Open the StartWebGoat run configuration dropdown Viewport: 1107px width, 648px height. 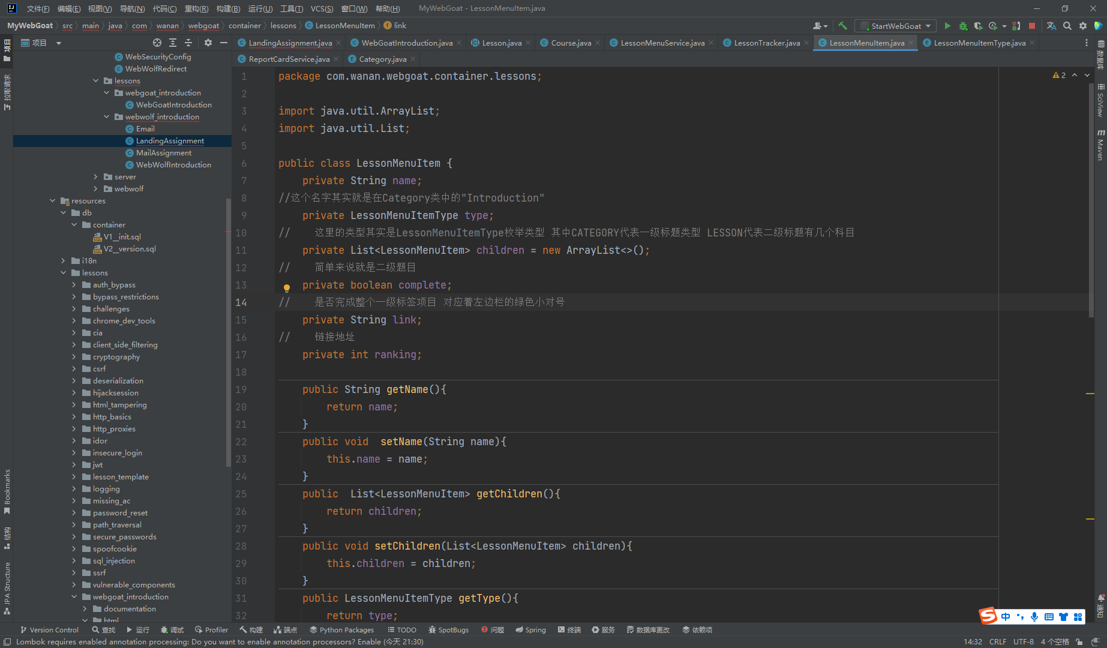point(895,26)
